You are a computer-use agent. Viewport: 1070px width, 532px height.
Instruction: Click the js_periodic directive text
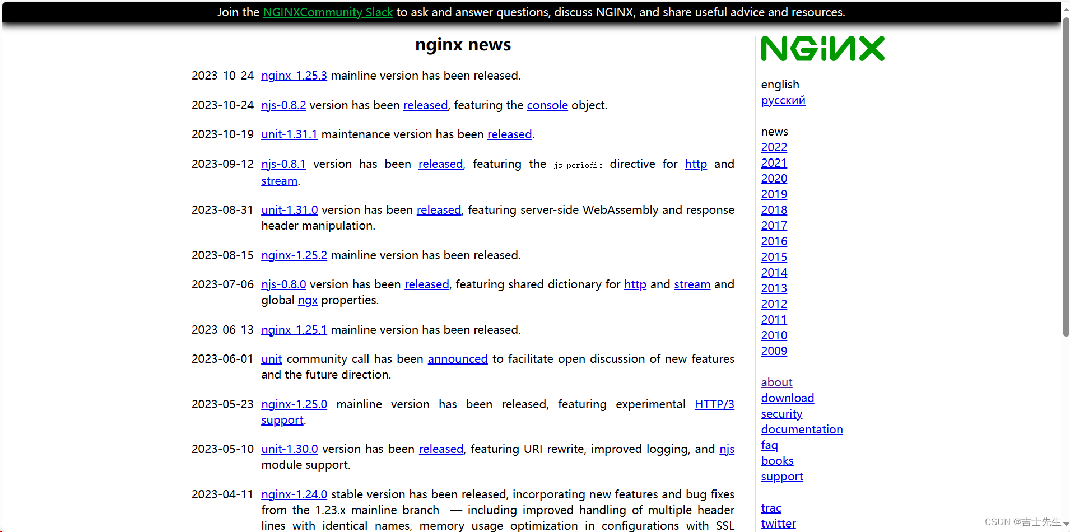(x=578, y=165)
